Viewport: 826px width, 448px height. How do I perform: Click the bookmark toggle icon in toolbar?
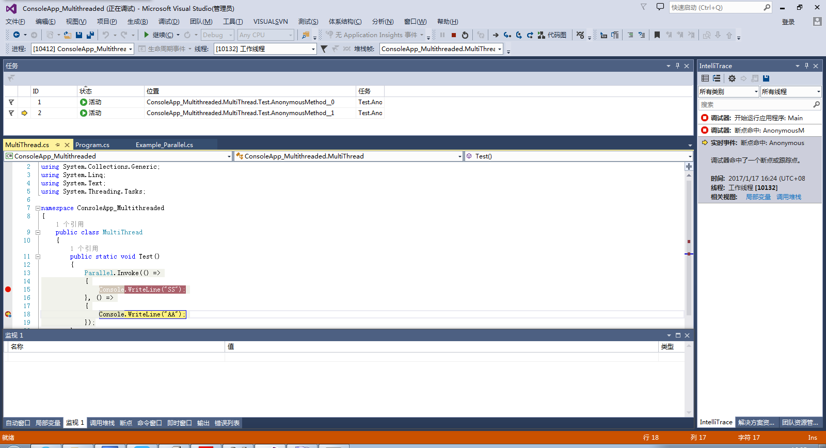(x=657, y=35)
